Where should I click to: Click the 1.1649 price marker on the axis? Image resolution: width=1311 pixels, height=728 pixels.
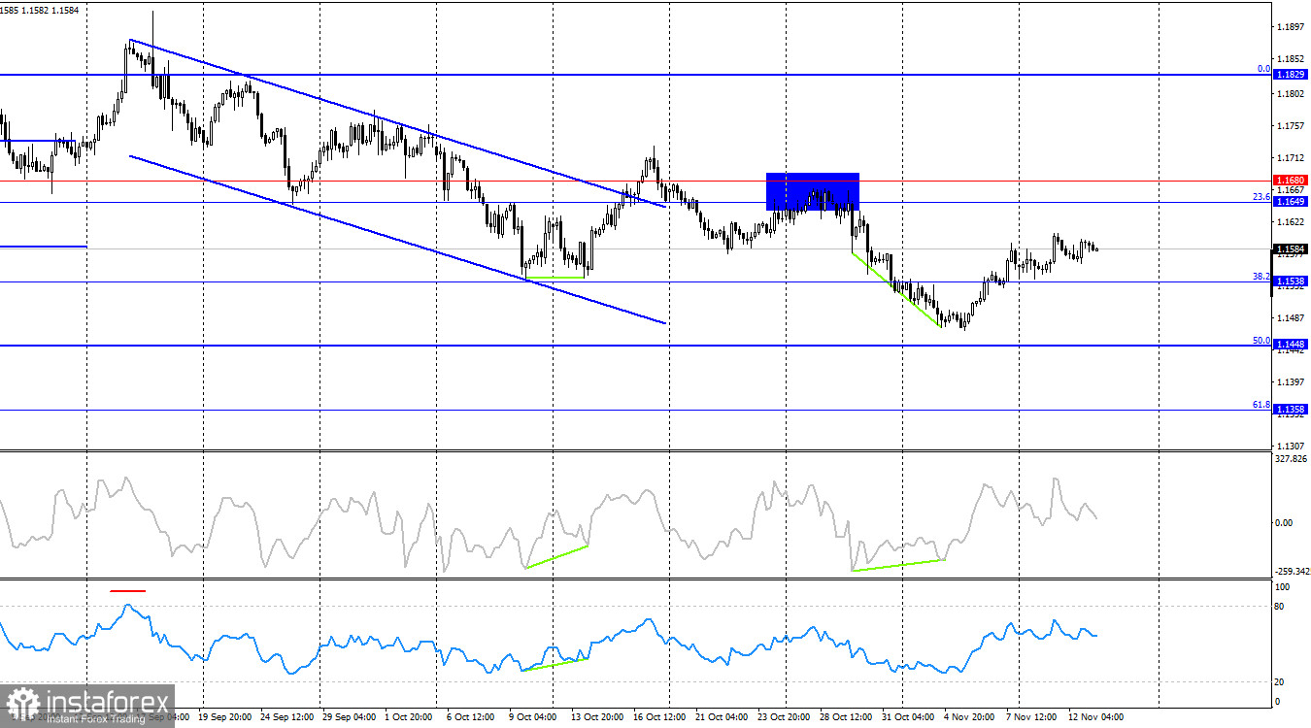(x=1289, y=201)
